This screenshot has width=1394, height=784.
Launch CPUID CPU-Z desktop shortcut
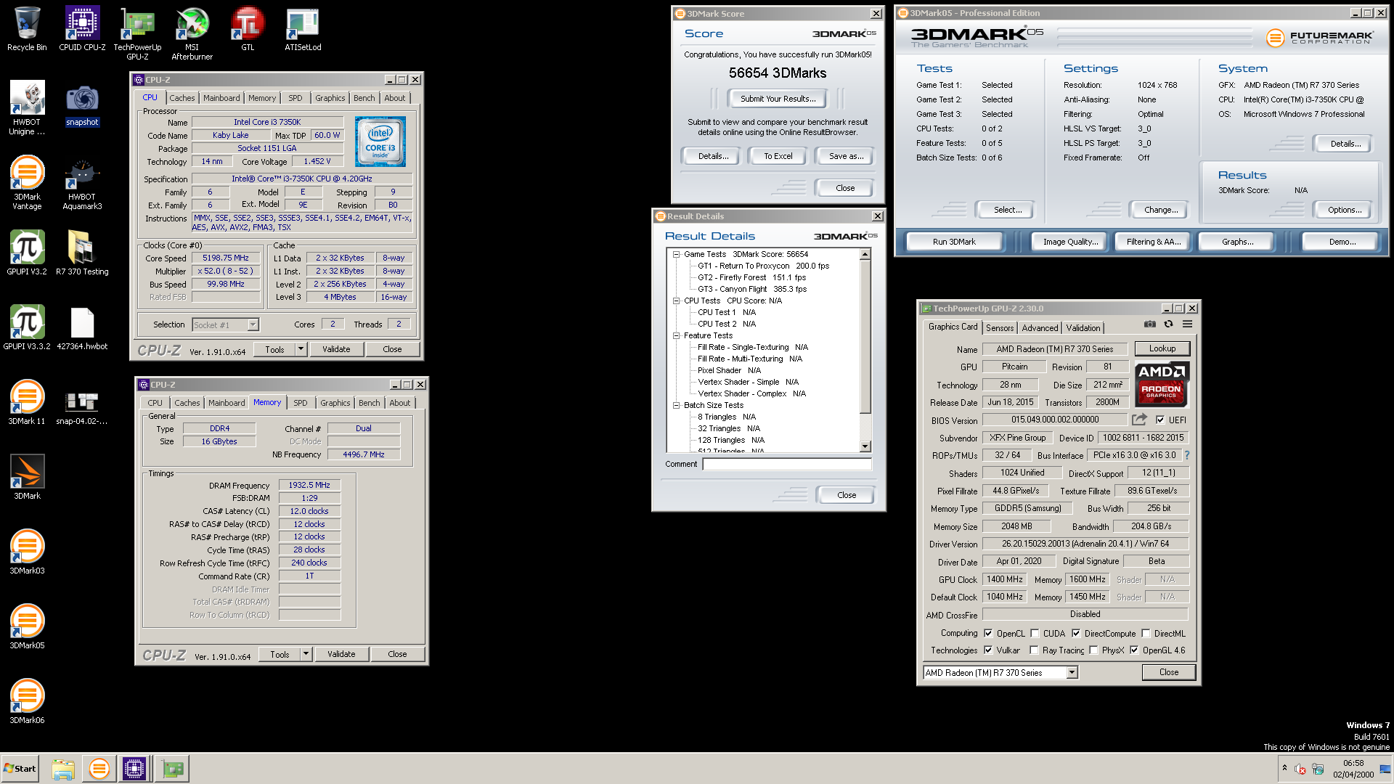[82, 29]
